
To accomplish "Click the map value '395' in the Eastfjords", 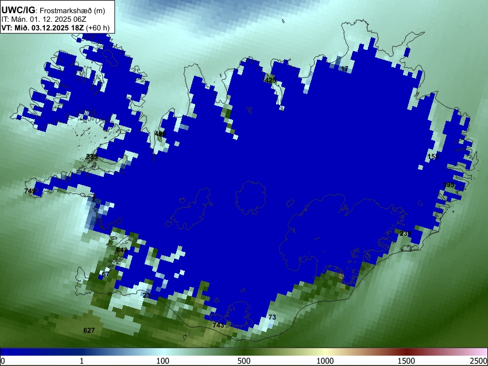I will [x=448, y=185].
